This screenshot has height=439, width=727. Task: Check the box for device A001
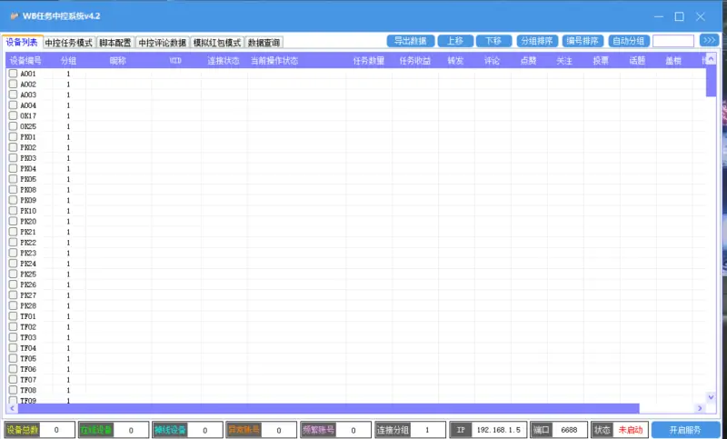tap(13, 74)
